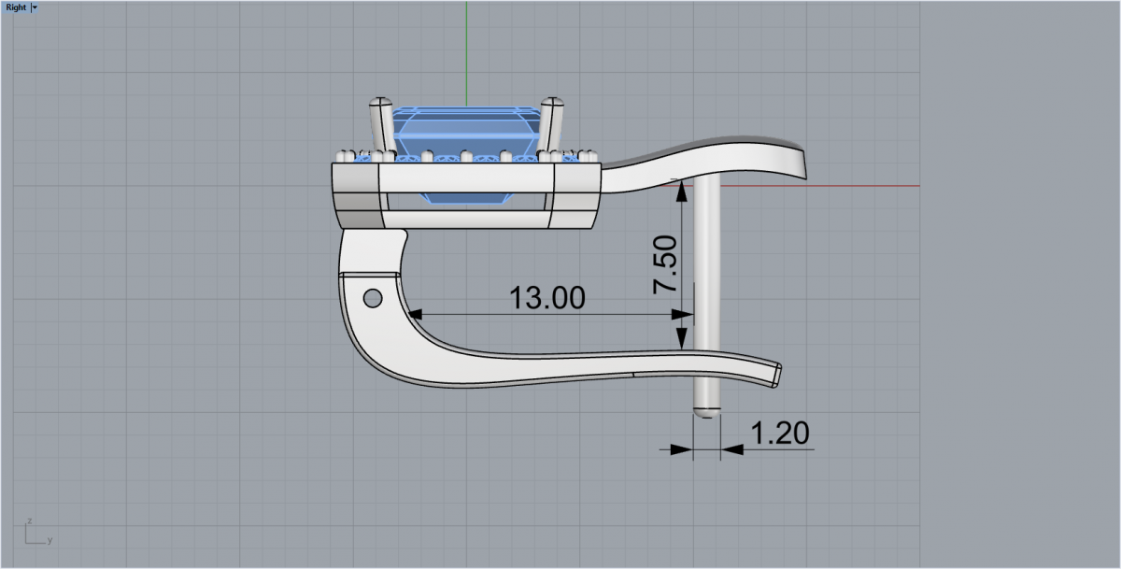Select the 13.00 dimension text

546,297
